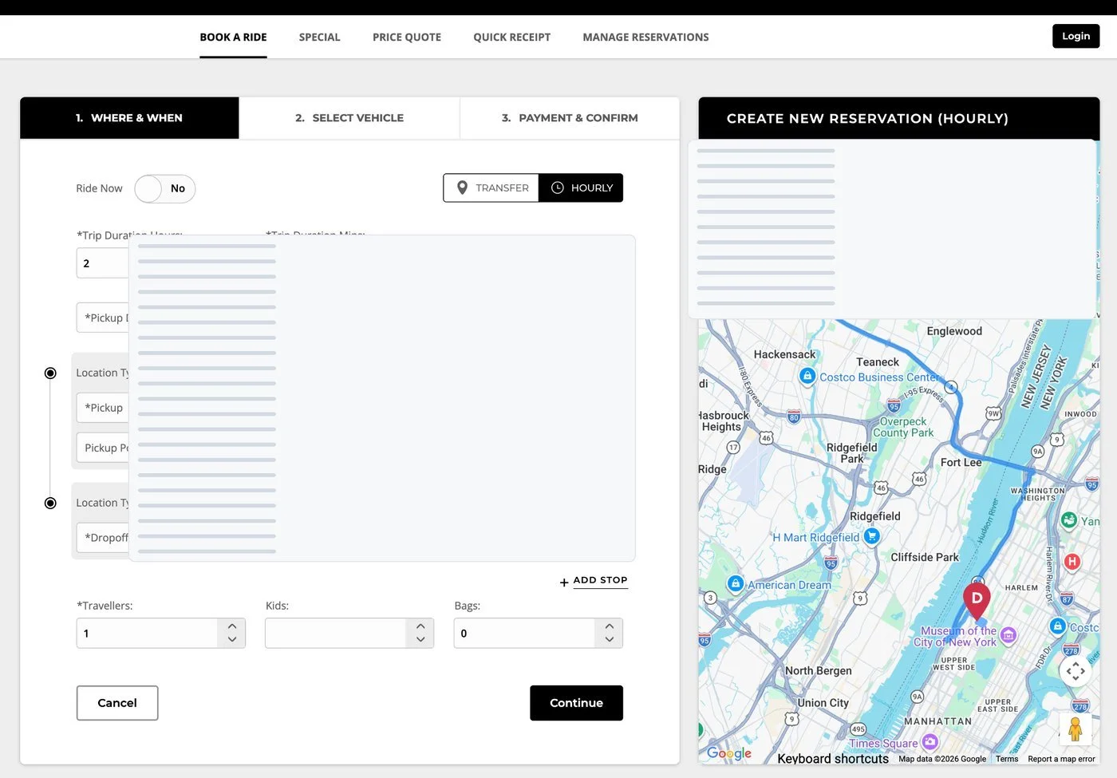
Task: Click the green Yankee Stadium map pin
Action: pos(1069,520)
